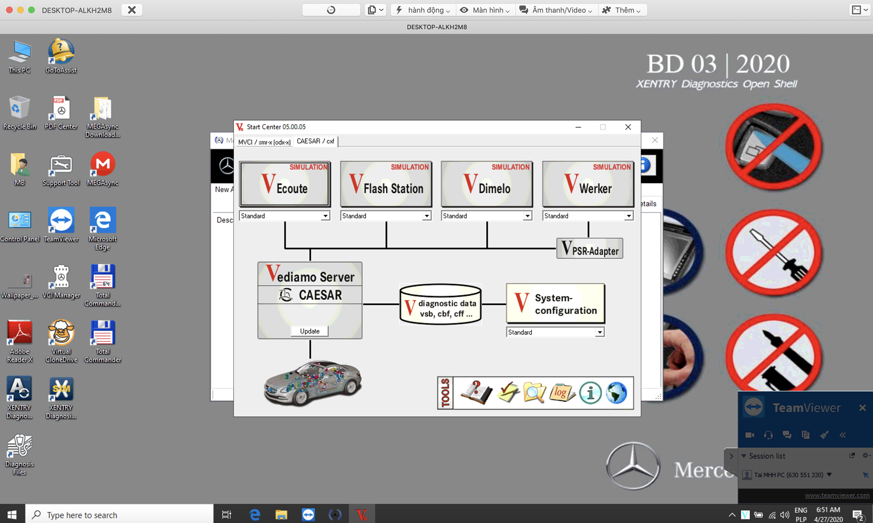This screenshot has width=873, height=523.
Task: Open the Ecoute simulation module
Action: pos(285,184)
